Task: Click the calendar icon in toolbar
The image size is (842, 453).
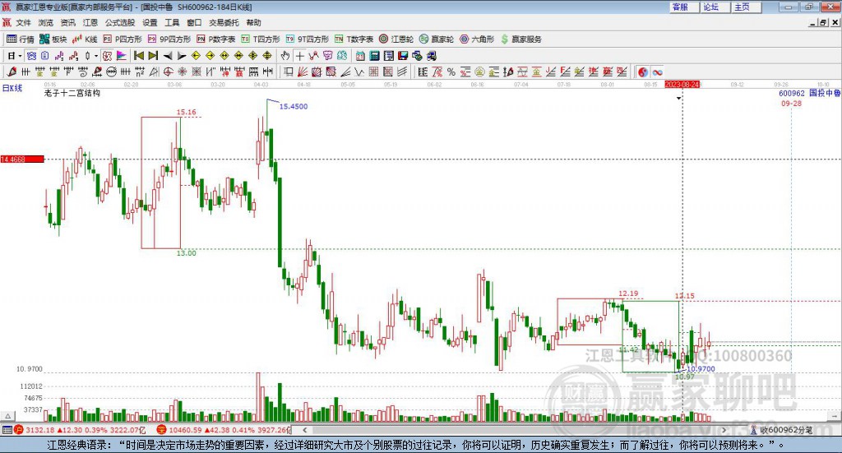Action: 360,56
